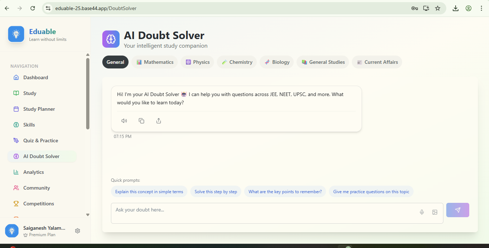Click the image upload icon in input

[x=435, y=212]
